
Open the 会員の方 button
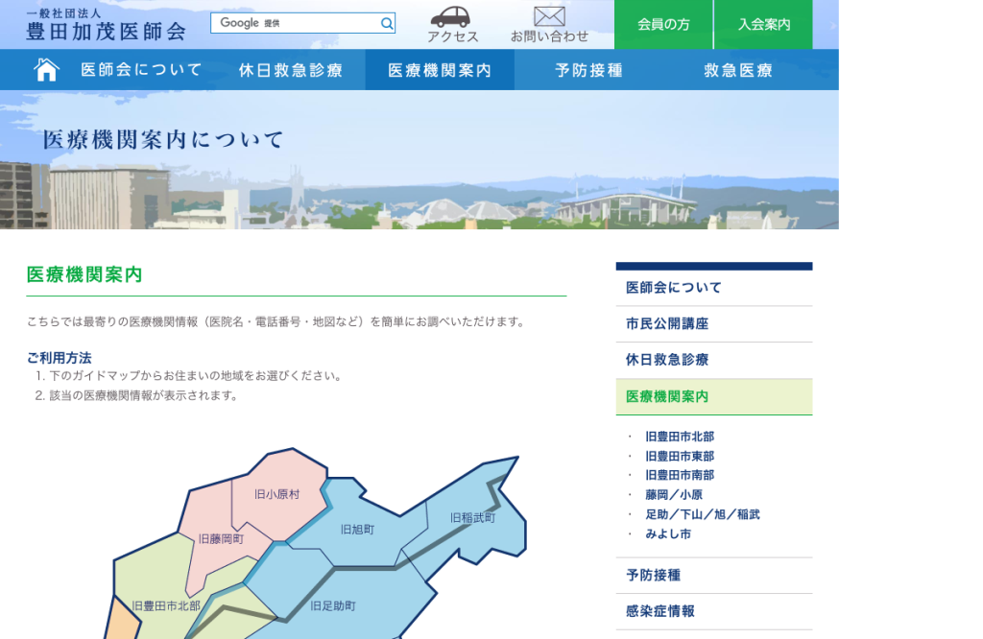click(x=663, y=24)
